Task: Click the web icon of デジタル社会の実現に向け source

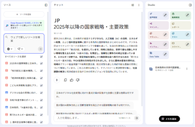Action: [x=6, y=93]
